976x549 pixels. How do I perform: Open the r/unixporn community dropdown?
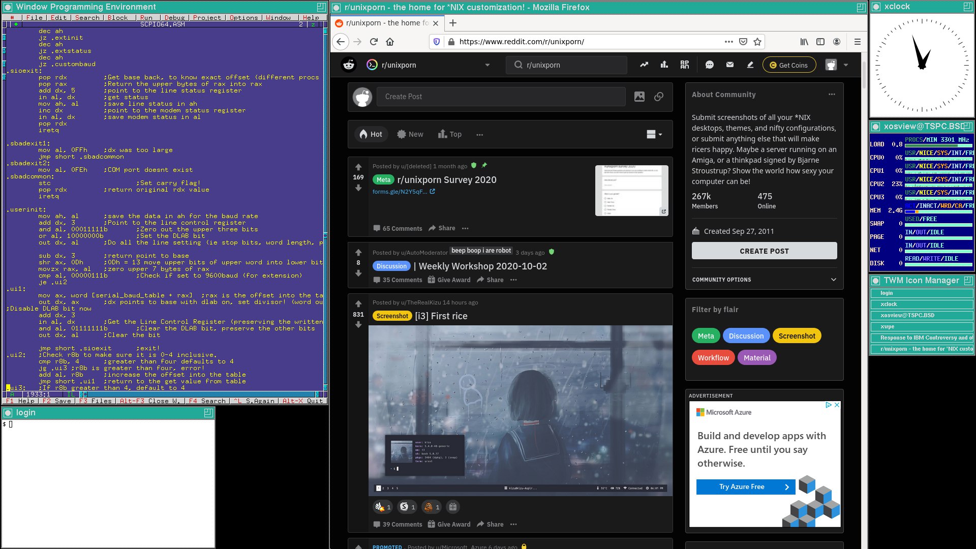(487, 65)
